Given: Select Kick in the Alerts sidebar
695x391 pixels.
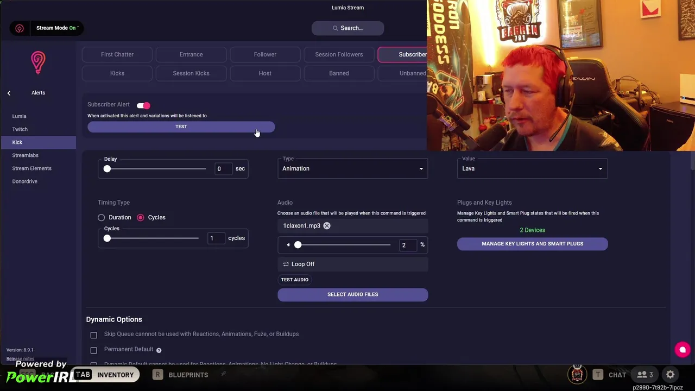Looking at the screenshot, I should 38,142.
